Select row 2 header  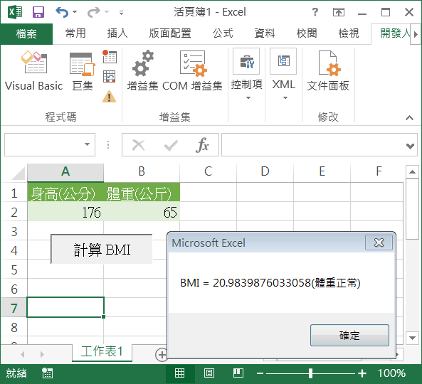coord(14,213)
